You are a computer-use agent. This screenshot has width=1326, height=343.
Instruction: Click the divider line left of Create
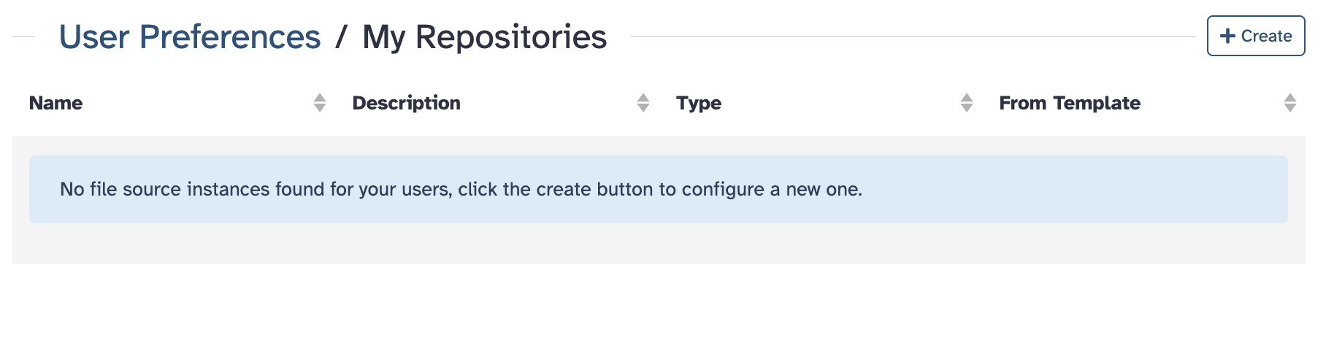(x=913, y=36)
